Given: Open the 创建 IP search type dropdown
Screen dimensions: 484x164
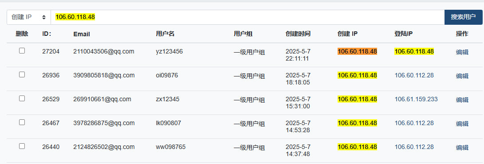Looking at the screenshot, I should (29, 17).
